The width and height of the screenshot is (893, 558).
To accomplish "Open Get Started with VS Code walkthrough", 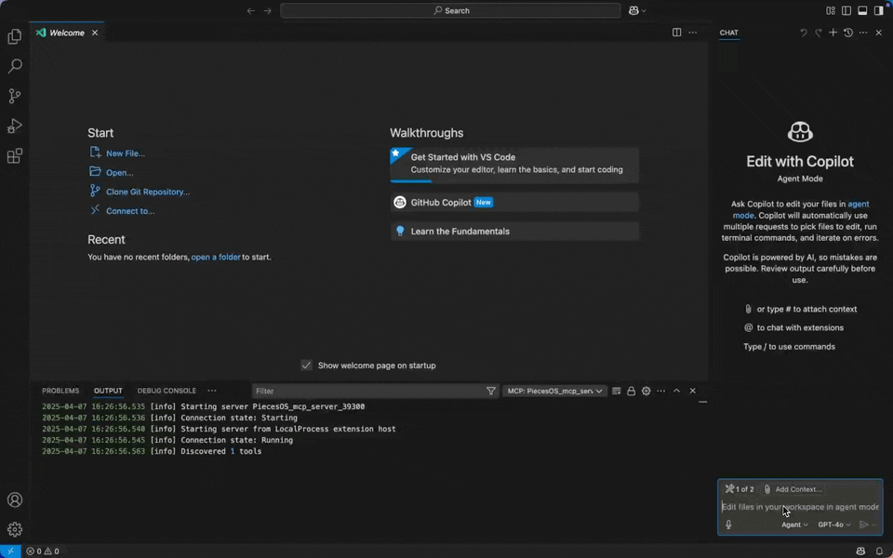I will 514,165.
